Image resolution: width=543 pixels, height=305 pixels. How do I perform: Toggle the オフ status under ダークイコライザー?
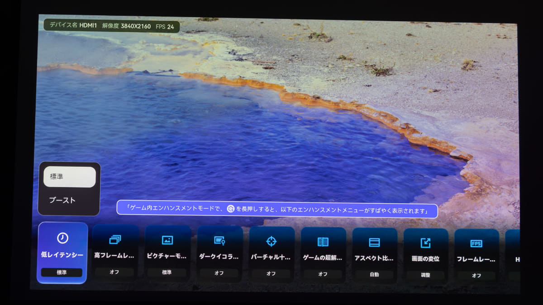219,273
